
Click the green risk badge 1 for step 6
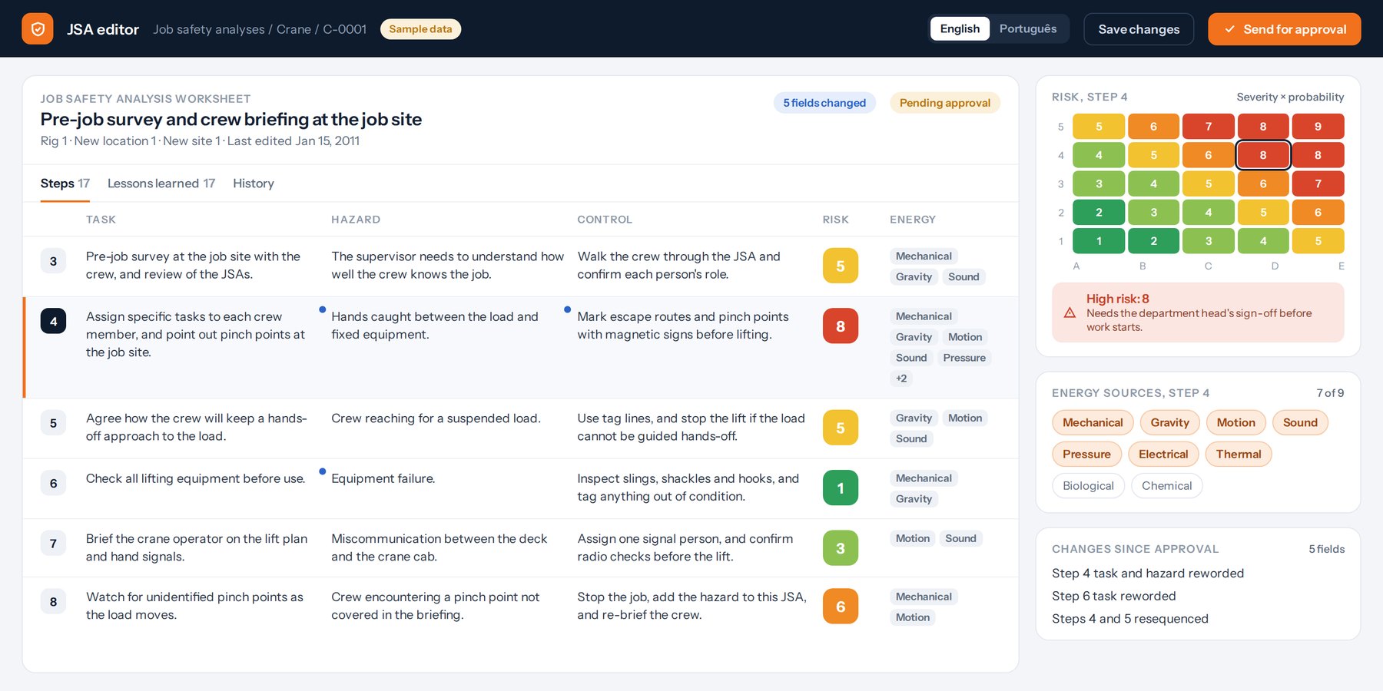tap(840, 488)
